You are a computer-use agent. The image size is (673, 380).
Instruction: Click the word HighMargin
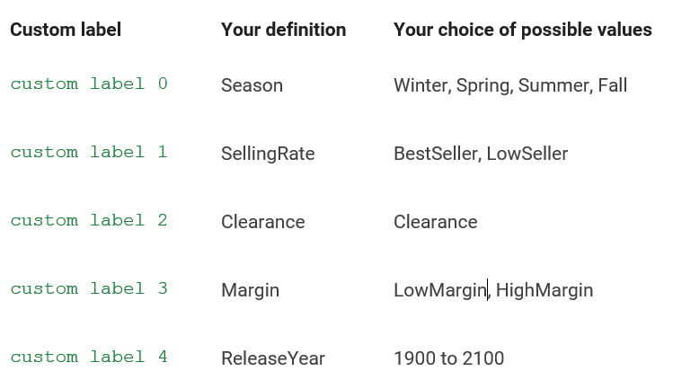[x=545, y=291]
